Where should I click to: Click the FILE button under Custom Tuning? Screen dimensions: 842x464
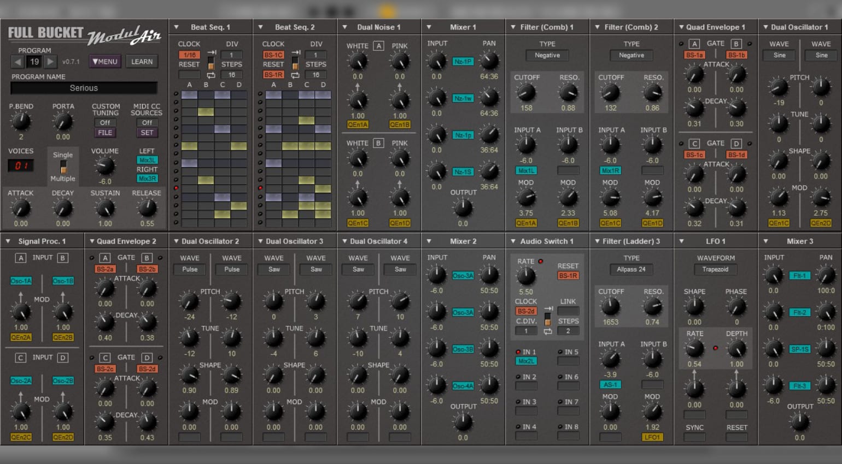click(105, 133)
